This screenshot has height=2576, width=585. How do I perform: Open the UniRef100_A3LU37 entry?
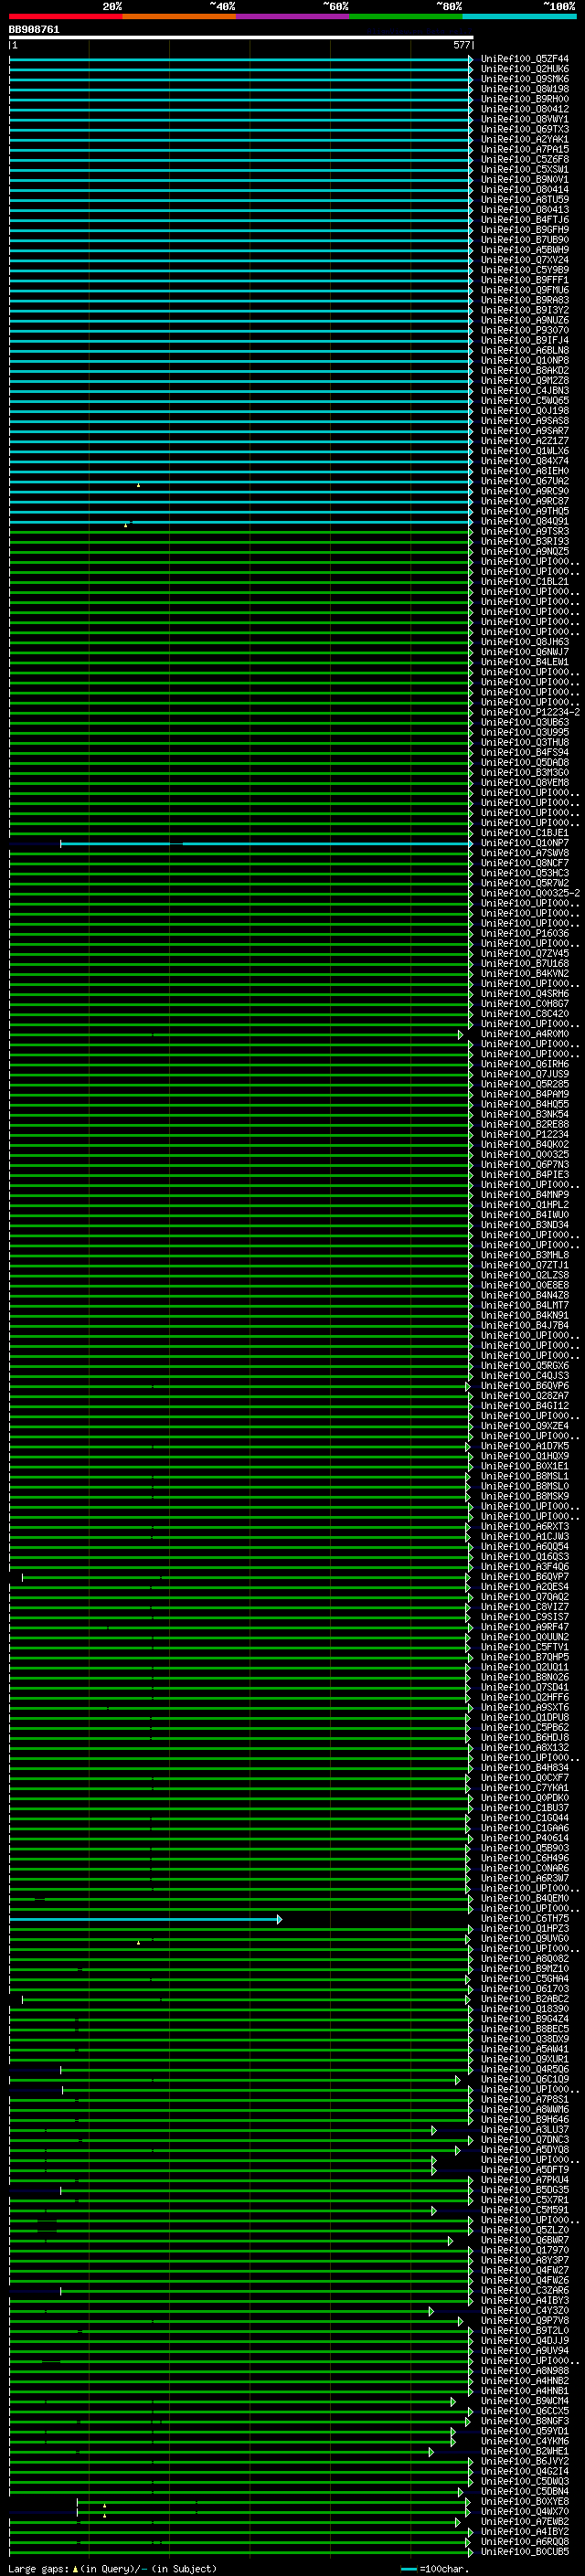coord(525,2130)
